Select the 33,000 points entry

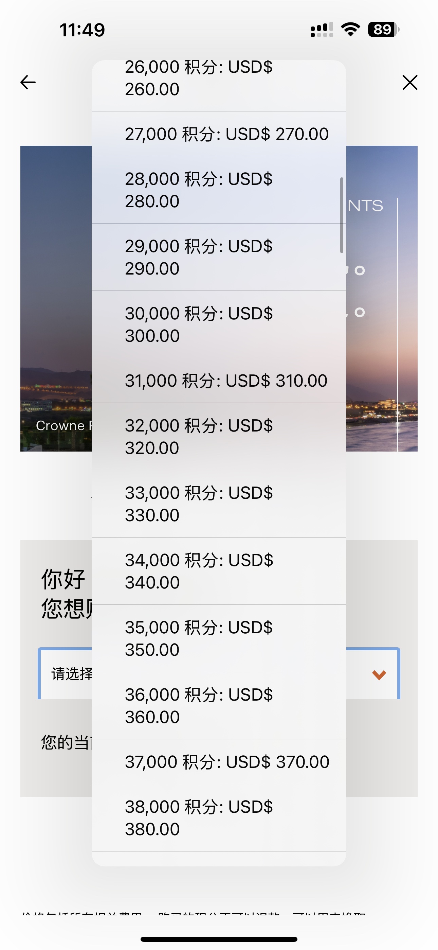(x=219, y=504)
